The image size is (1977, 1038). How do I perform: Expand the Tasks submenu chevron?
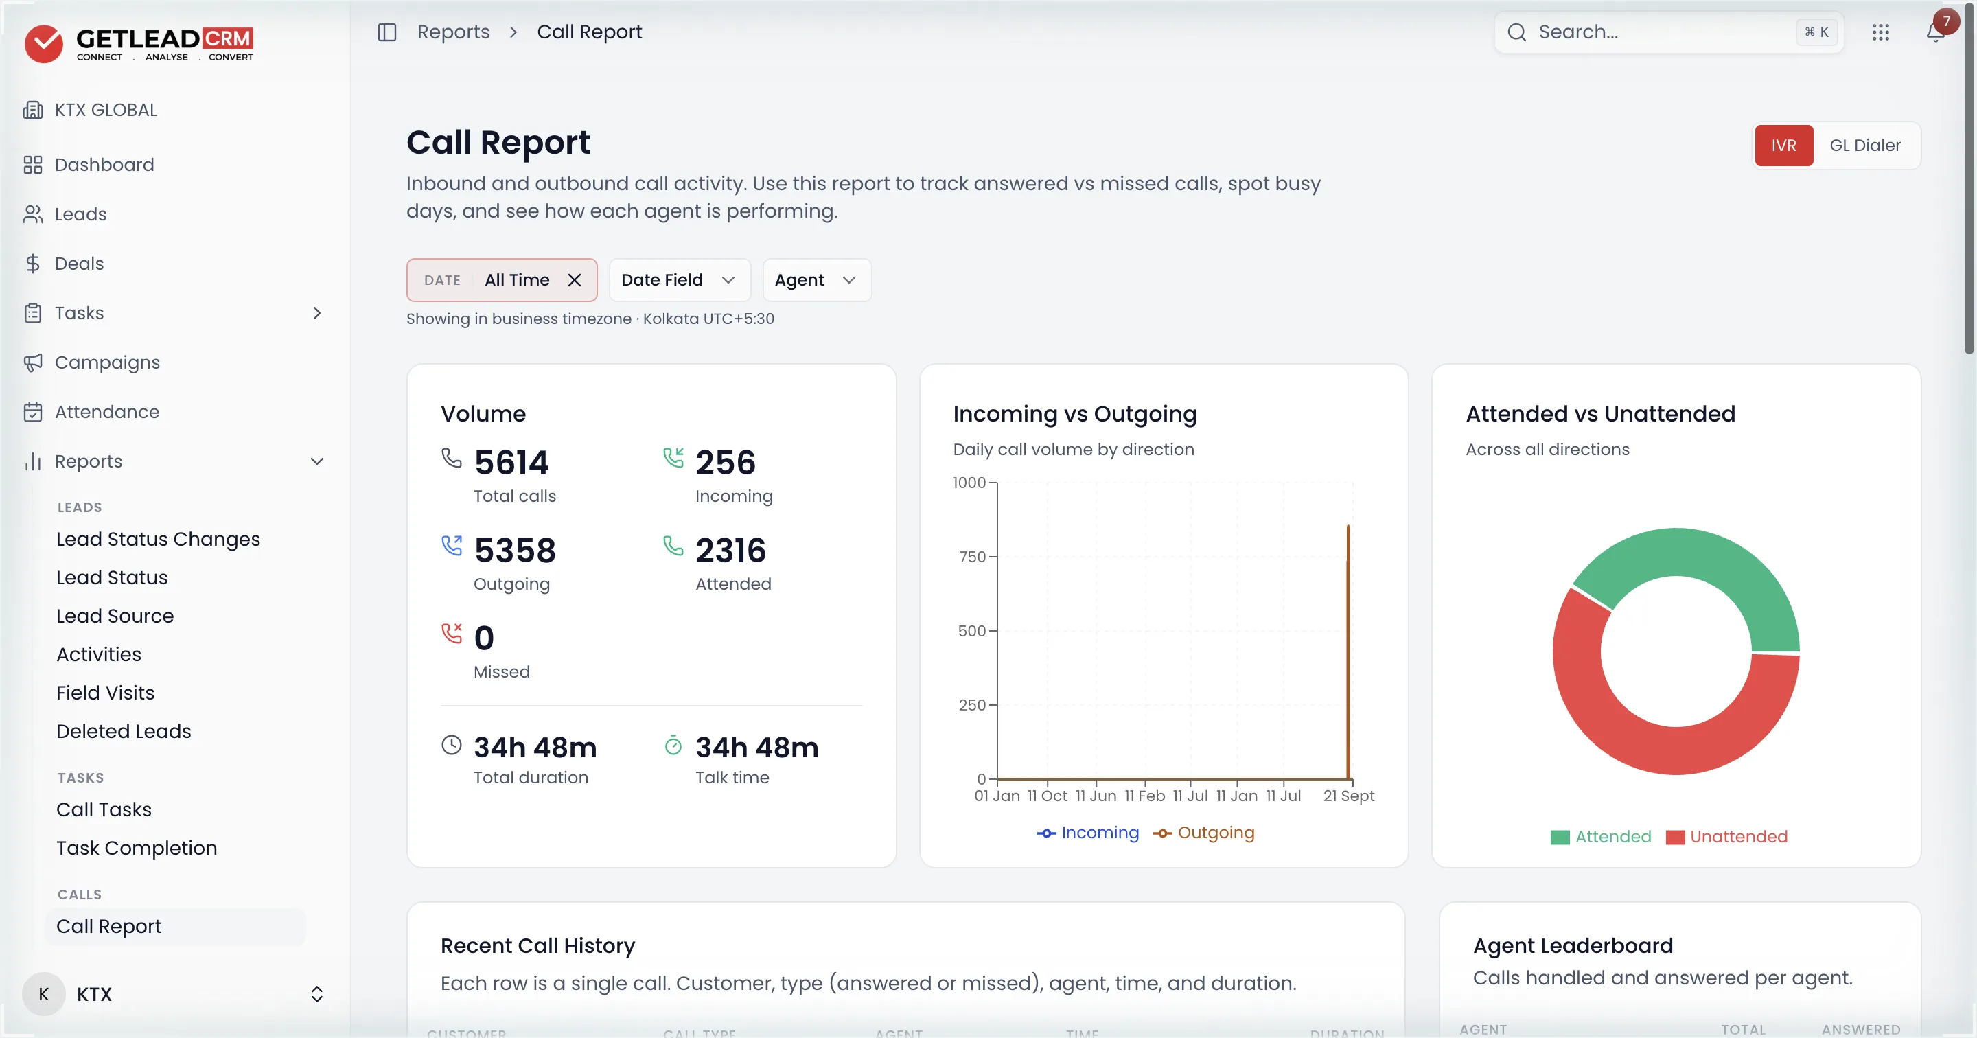pos(317,312)
